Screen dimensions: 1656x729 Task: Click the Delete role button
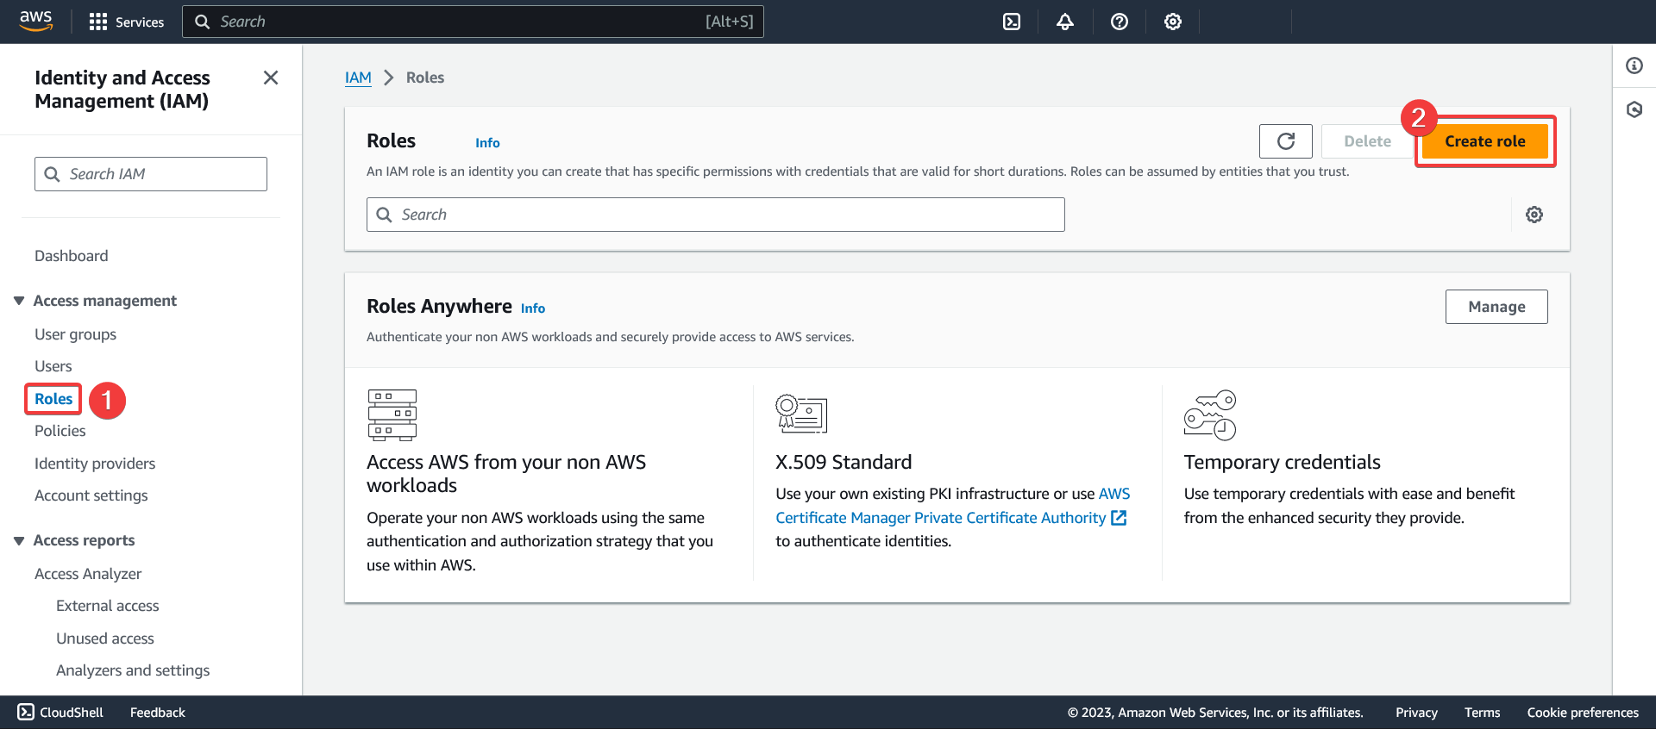[1367, 141]
